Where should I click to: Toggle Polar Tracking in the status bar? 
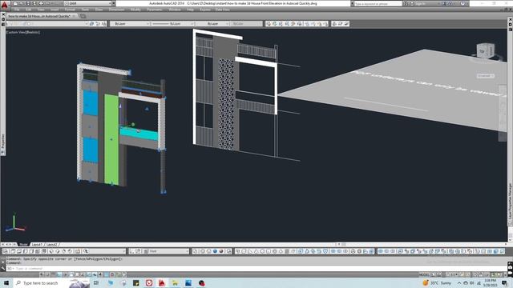coord(66,275)
